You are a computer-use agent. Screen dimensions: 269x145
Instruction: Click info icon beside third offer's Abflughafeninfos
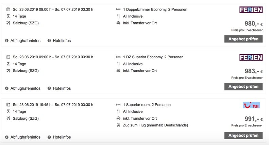click(7, 137)
